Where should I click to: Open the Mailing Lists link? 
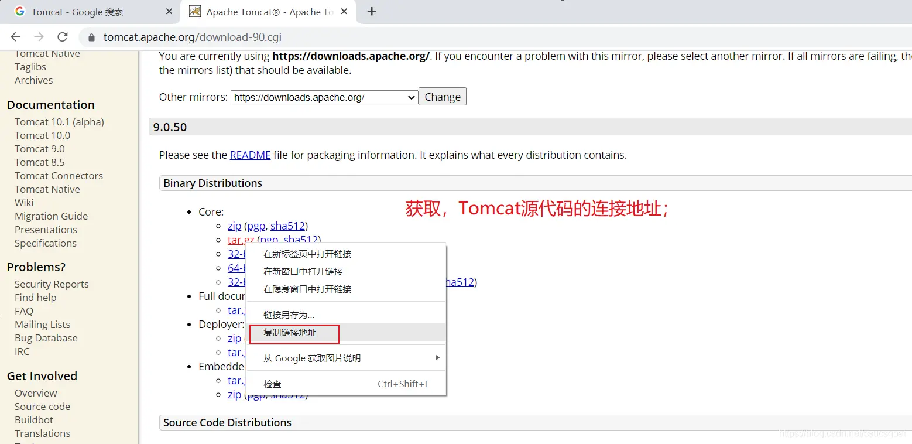[42, 325]
